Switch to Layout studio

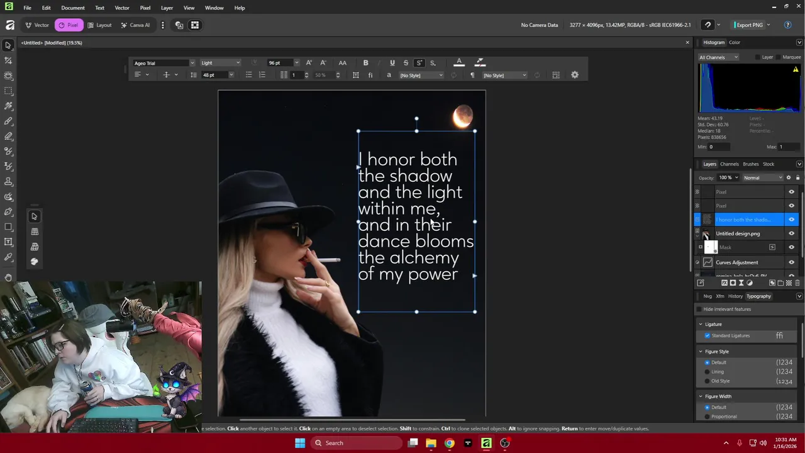coord(99,25)
